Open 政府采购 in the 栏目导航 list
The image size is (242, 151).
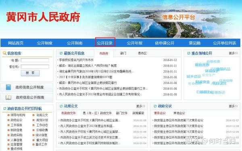coord(17,135)
